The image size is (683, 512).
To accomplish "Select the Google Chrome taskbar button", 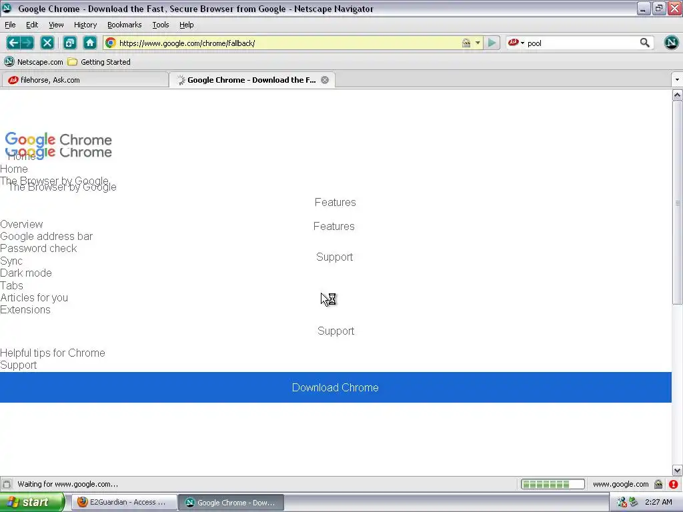I will 231,502.
